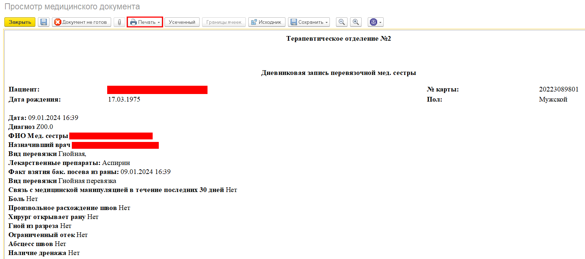Open the Печать dropdown menu
The image size is (585, 259).
[145, 22]
